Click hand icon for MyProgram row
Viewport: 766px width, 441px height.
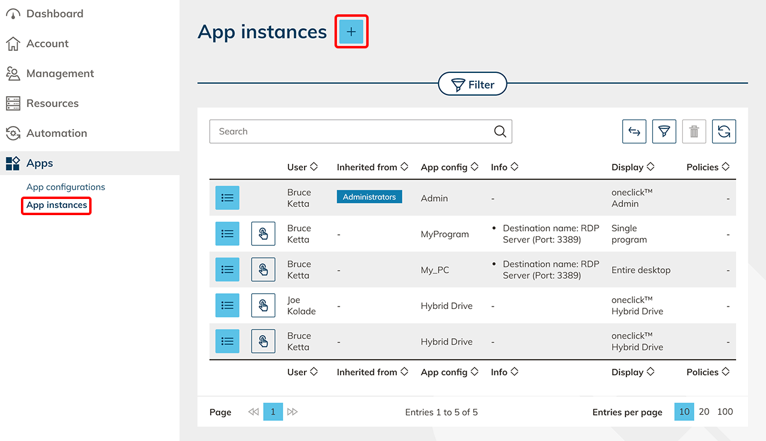(x=263, y=234)
